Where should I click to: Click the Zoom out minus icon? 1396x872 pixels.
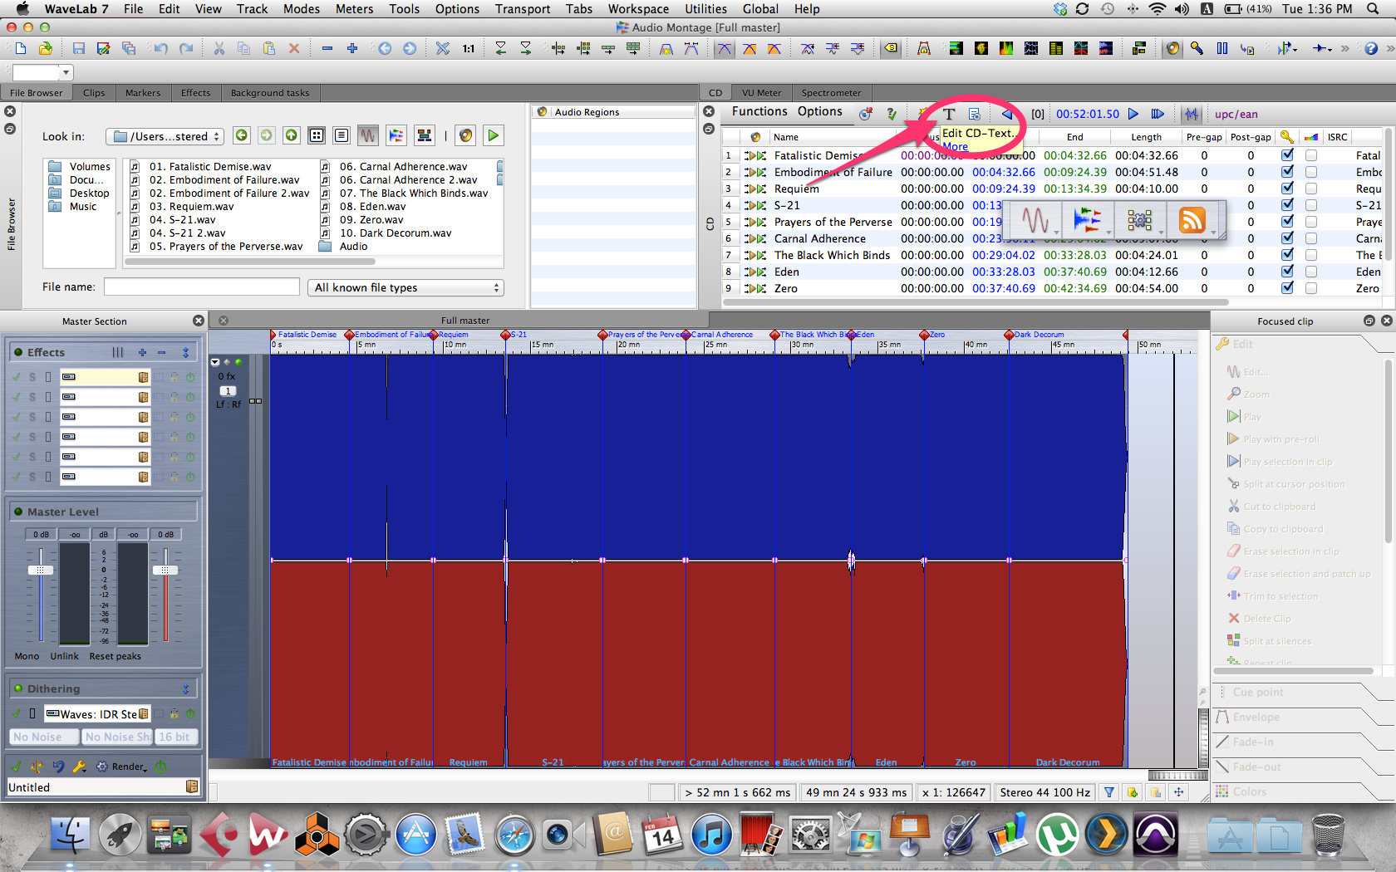point(327,49)
